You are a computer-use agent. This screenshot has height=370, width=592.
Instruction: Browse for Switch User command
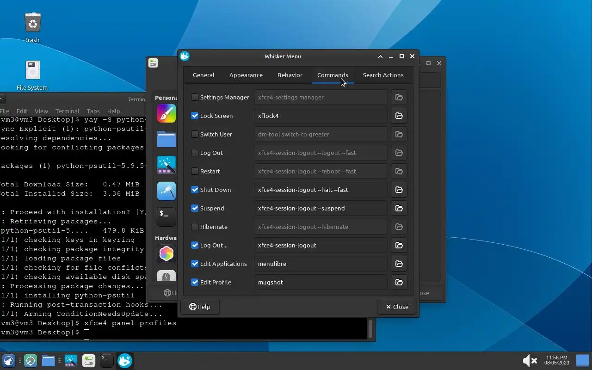pyautogui.click(x=399, y=134)
